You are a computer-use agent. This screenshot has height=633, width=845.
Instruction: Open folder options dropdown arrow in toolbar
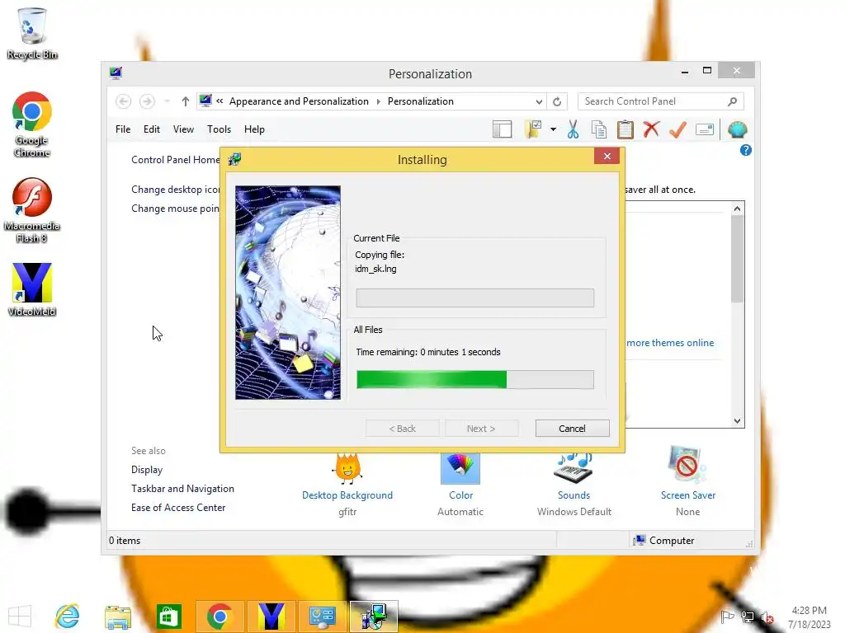coord(553,129)
